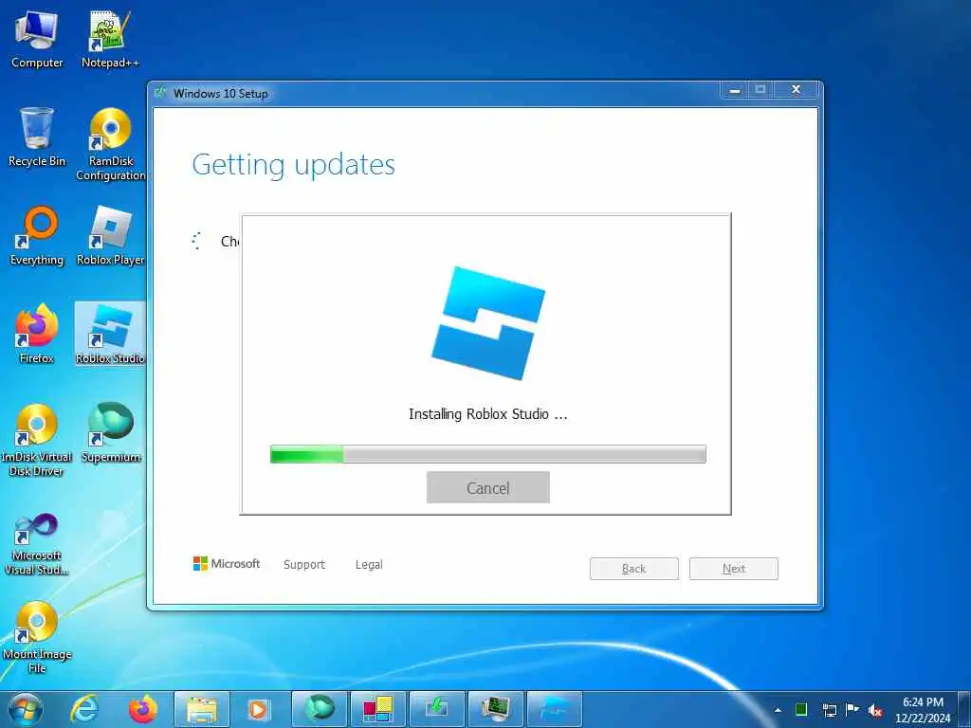Click the green square tray icon

[x=801, y=709]
